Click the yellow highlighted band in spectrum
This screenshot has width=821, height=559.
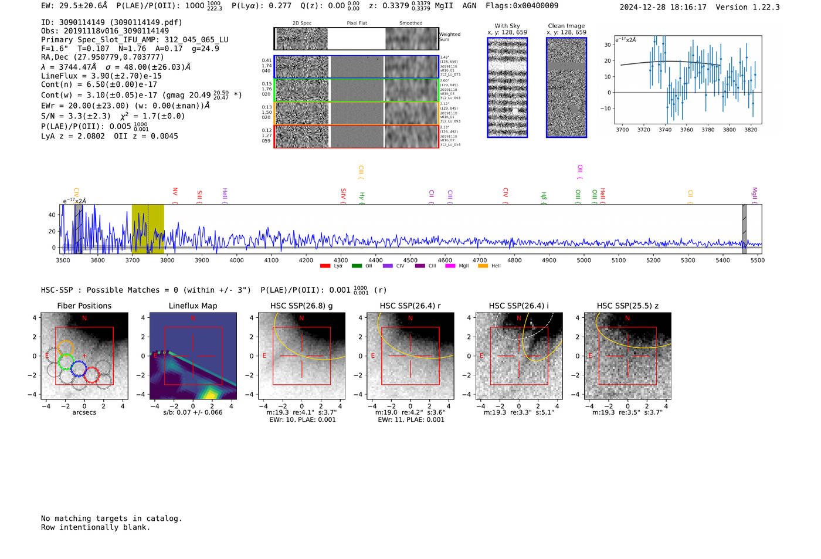pos(148,229)
